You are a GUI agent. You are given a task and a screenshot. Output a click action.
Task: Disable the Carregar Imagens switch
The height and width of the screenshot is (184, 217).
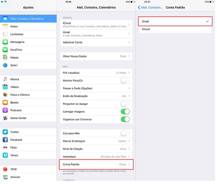click(125, 112)
